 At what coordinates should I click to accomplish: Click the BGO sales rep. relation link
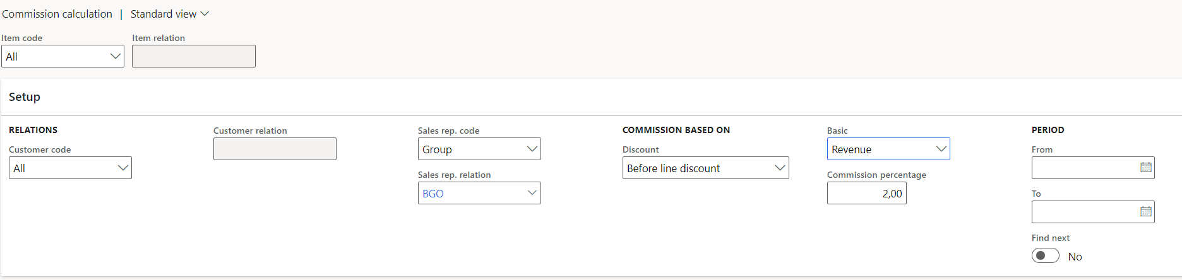433,194
